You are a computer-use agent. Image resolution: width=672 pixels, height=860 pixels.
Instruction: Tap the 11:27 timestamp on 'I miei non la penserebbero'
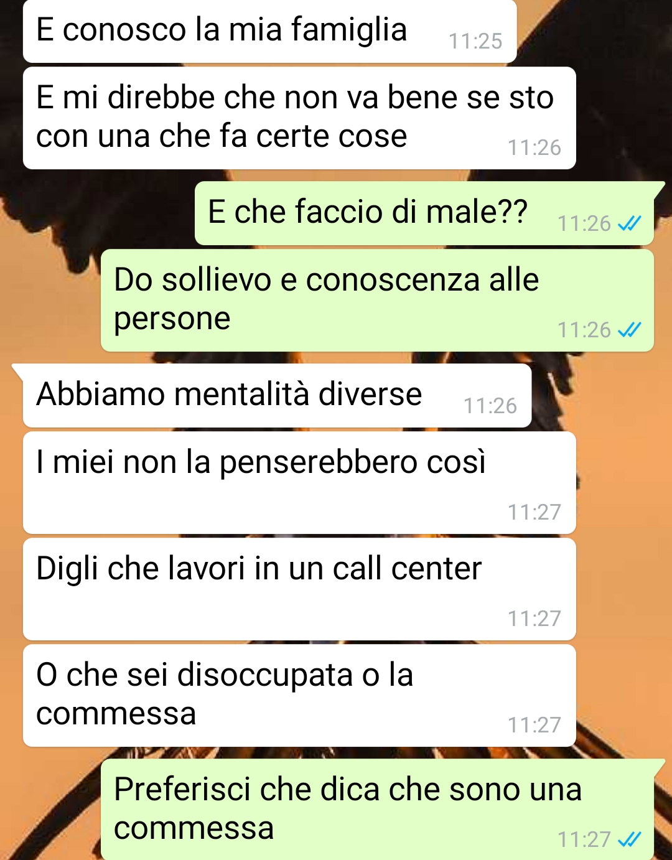[534, 512]
